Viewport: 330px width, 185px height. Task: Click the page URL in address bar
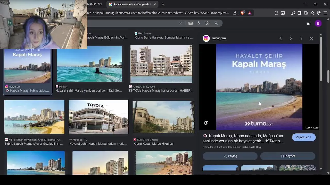coord(158,13)
